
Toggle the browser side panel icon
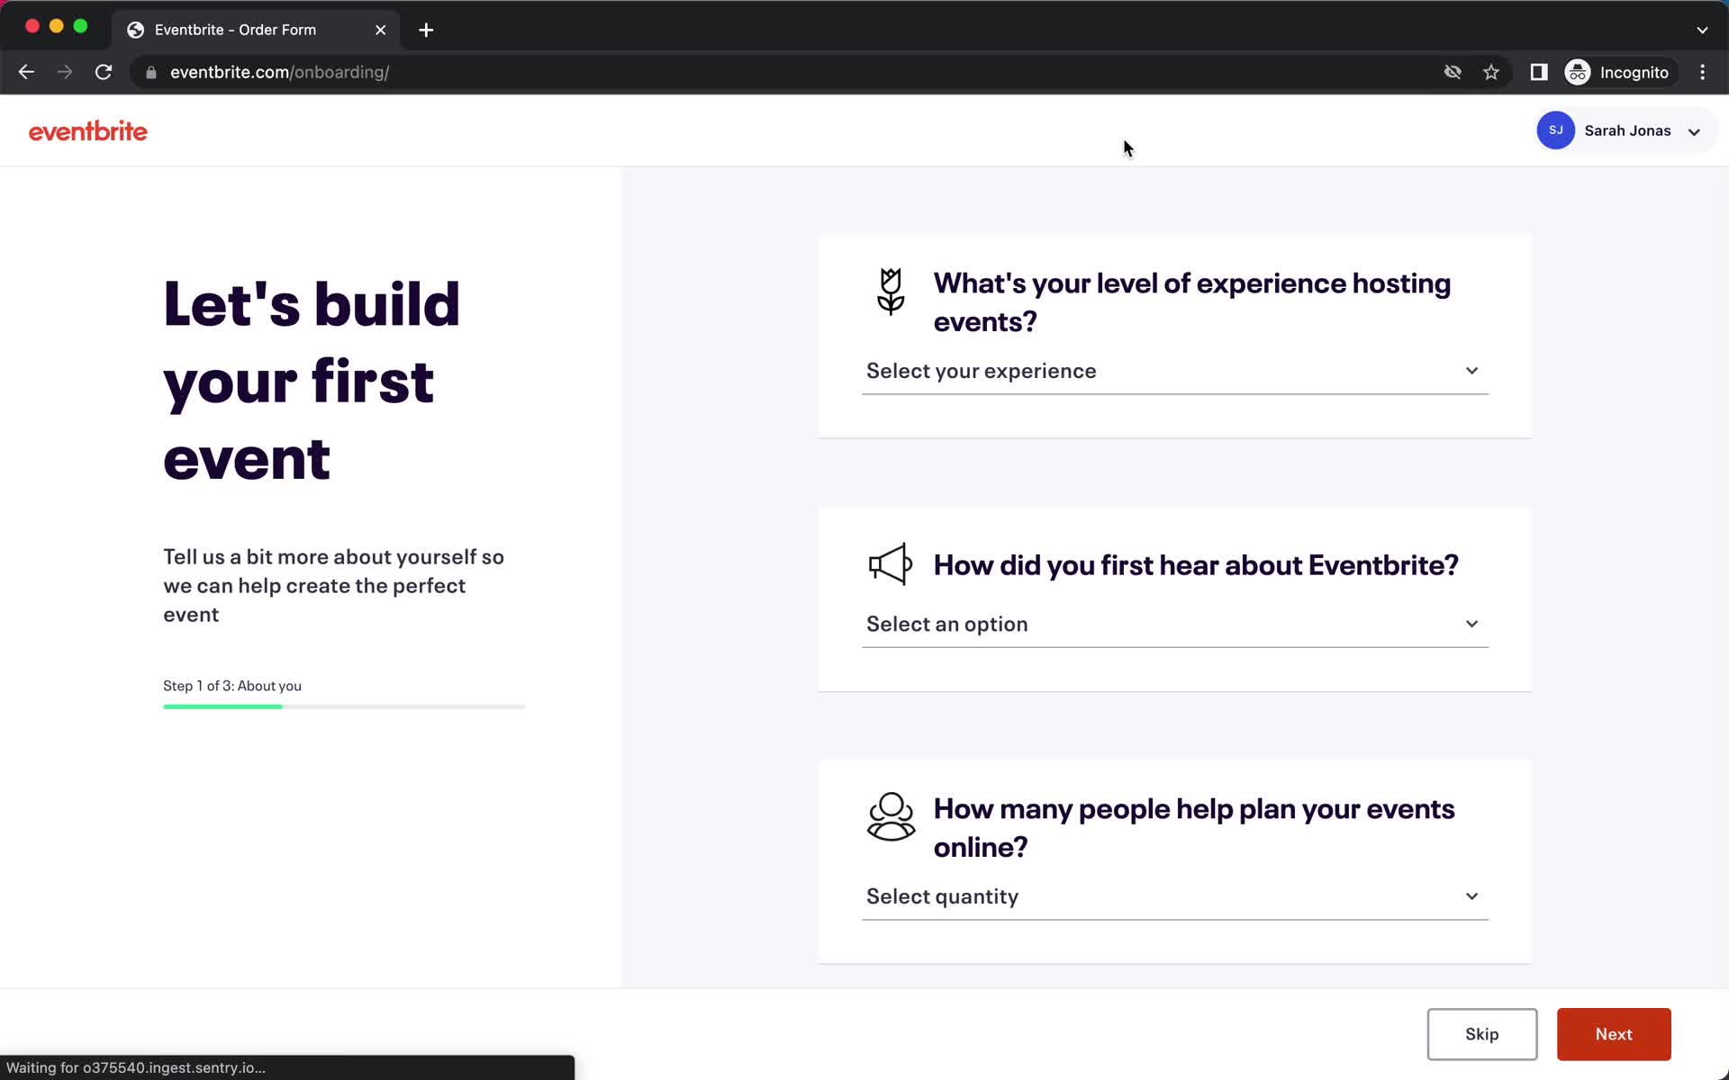[x=1539, y=72]
